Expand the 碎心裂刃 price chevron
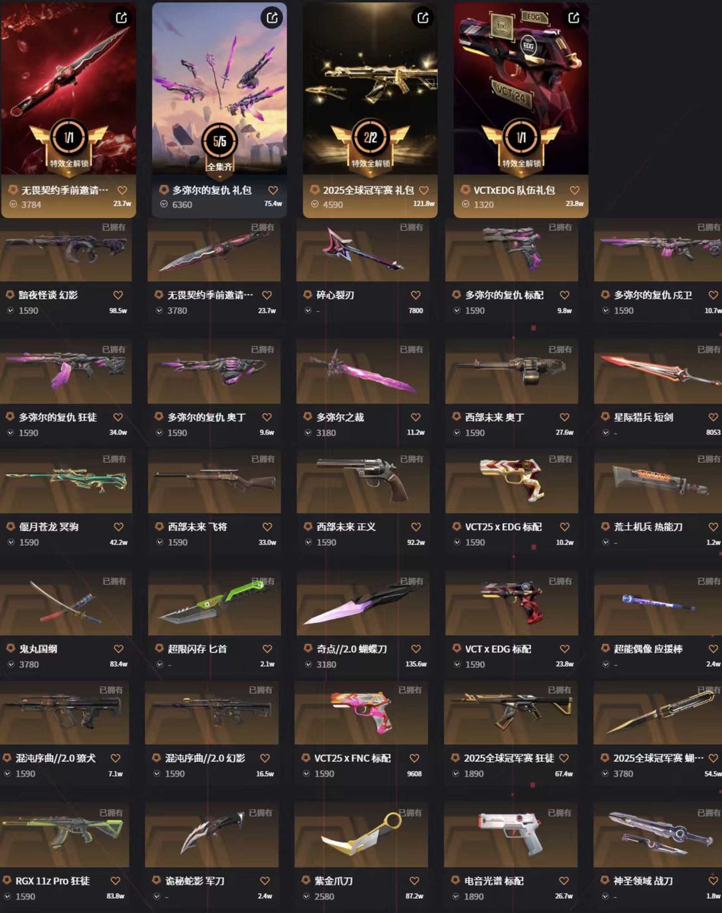Viewport: 722px width, 913px height. tap(308, 310)
